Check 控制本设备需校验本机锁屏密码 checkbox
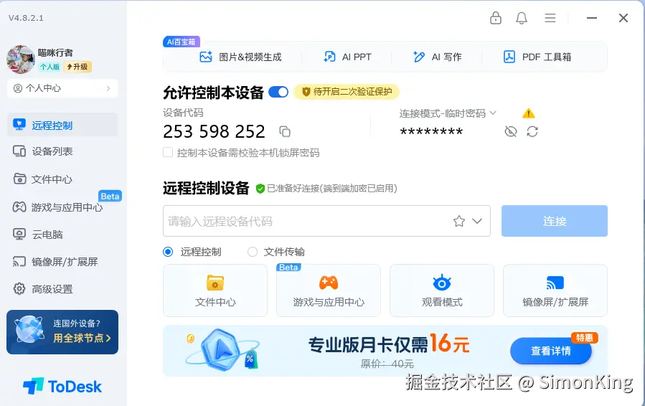The image size is (645, 406). click(x=168, y=153)
